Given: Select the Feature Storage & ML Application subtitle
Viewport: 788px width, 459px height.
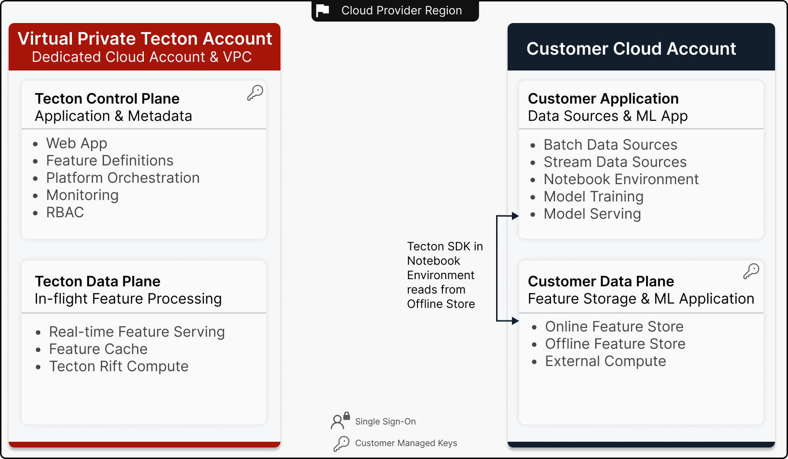Looking at the screenshot, I should (x=641, y=298).
